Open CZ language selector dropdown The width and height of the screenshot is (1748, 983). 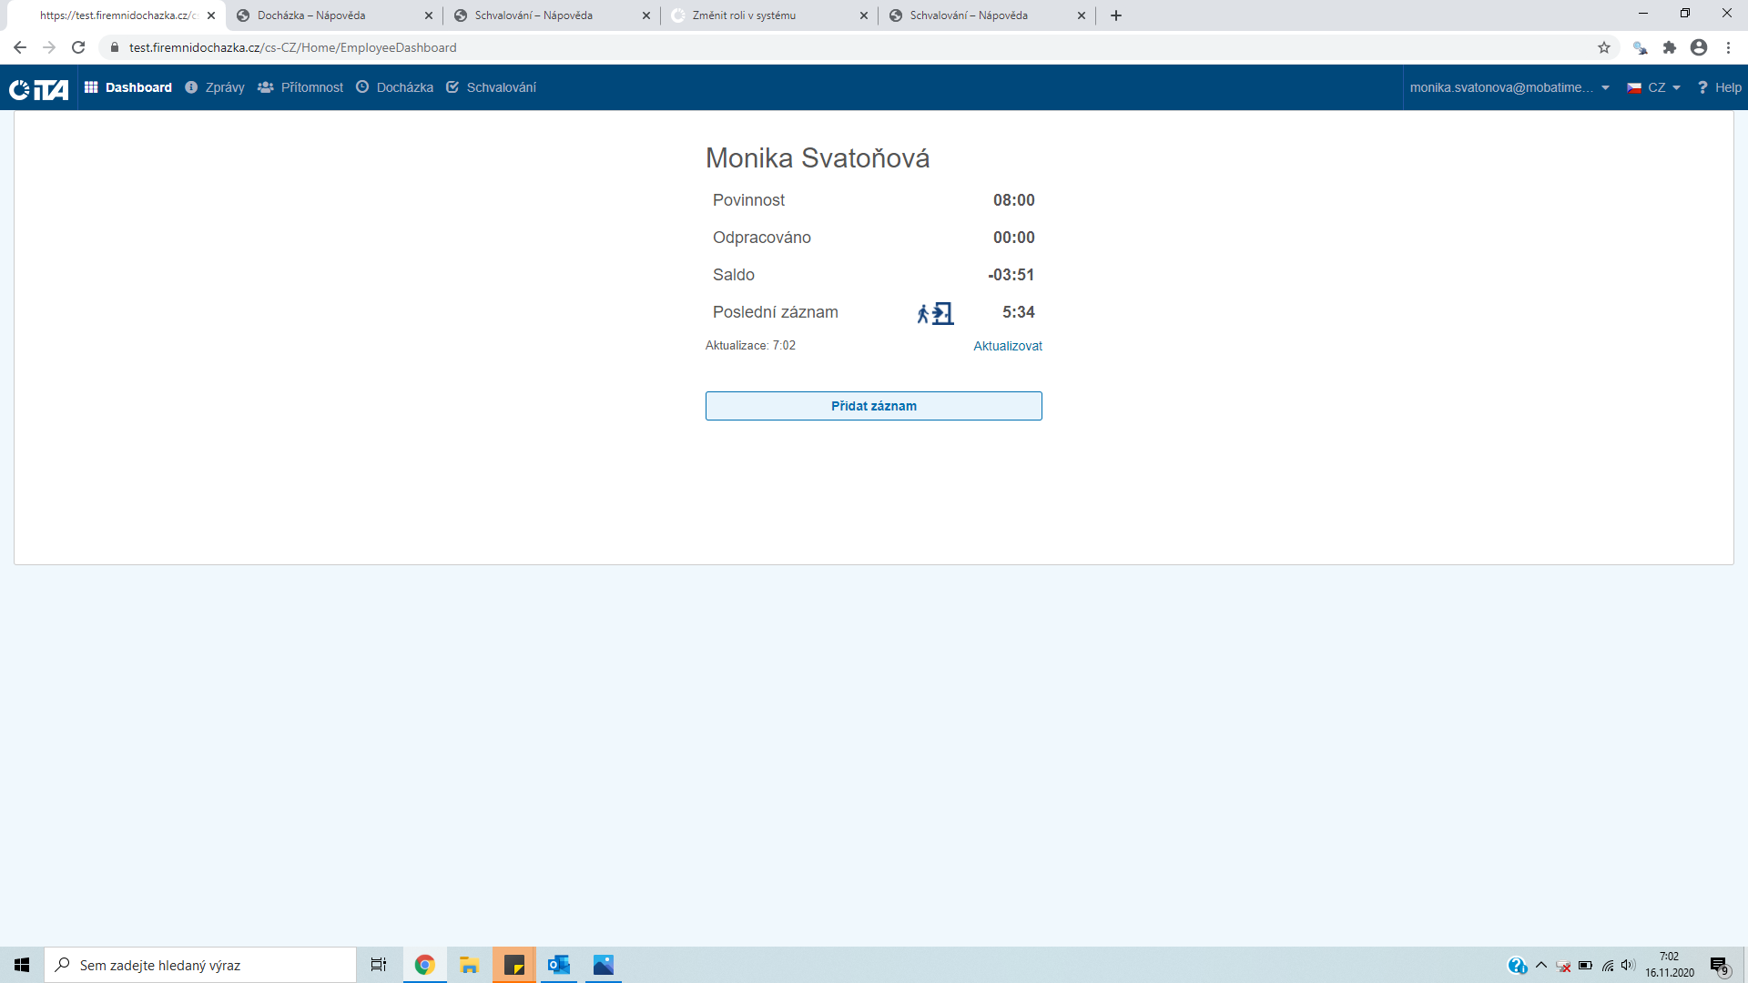(1653, 87)
